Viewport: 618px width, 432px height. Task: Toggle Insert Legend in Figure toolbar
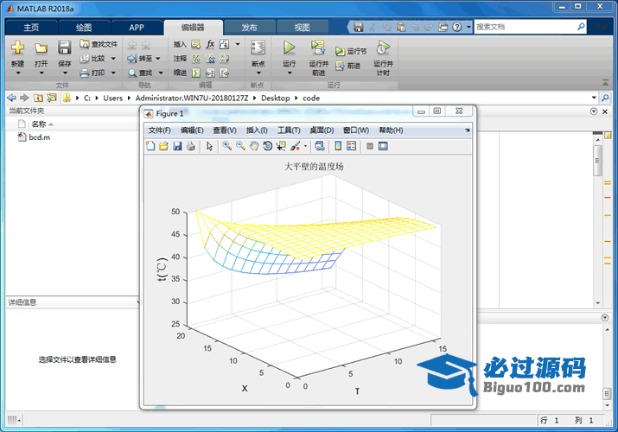pyautogui.click(x=352, y=146)
